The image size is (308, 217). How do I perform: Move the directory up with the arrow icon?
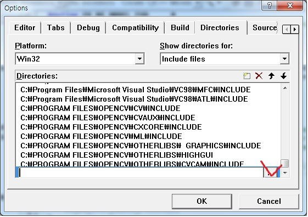[x=271, y=76]
